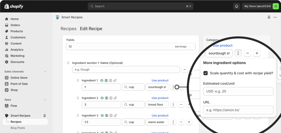Click Use product link for Ingredient 2
Image resolution: width=281 pixels, height=133 pixels.
[x=160, y=98]
